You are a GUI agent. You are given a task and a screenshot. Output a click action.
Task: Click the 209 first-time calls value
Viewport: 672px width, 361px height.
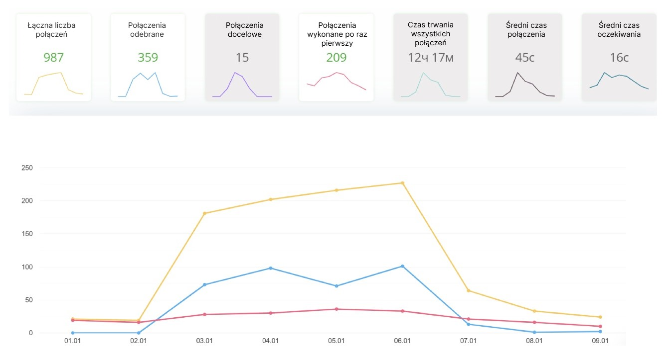(x=336, y=58)
